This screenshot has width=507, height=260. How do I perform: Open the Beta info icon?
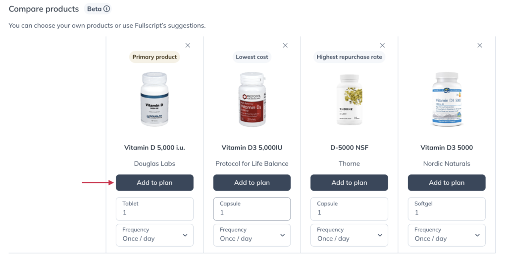[106, 9]
